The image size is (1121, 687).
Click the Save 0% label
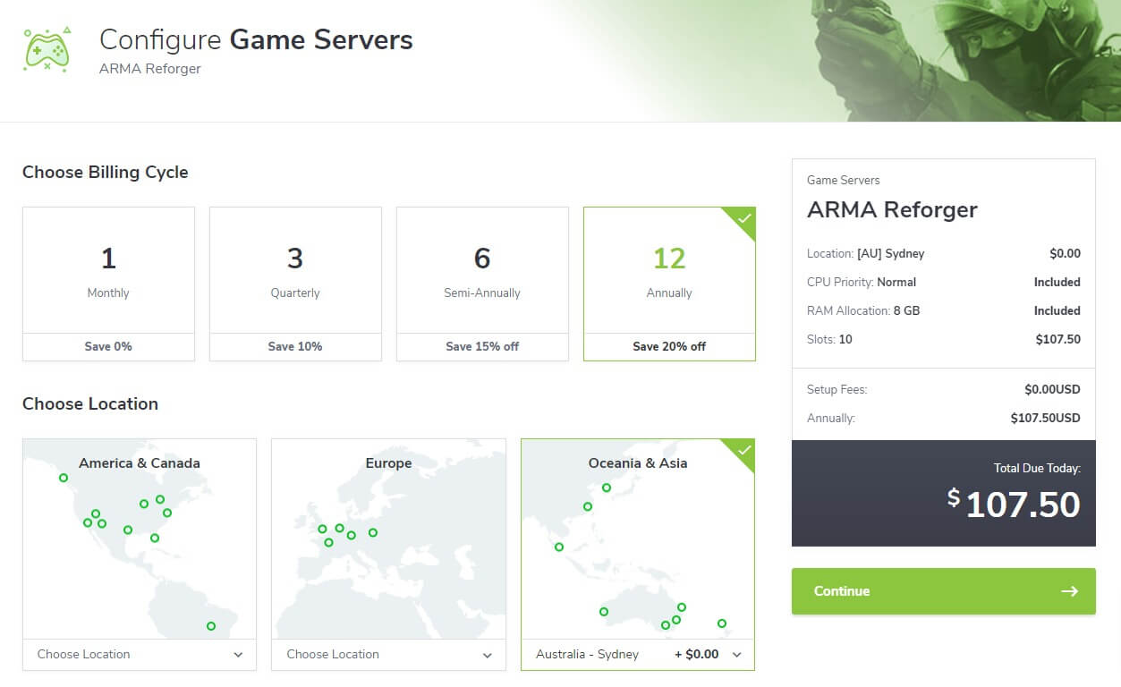[x=108, y=346]
